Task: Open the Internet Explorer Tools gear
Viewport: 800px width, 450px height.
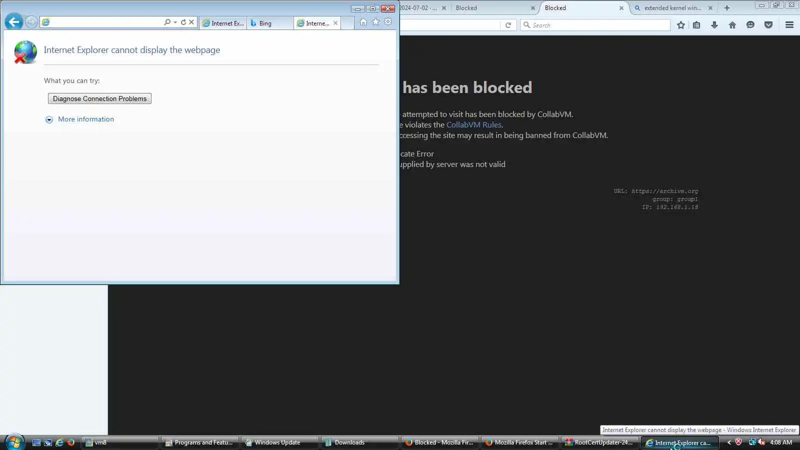Action: [x=388, y=22]
